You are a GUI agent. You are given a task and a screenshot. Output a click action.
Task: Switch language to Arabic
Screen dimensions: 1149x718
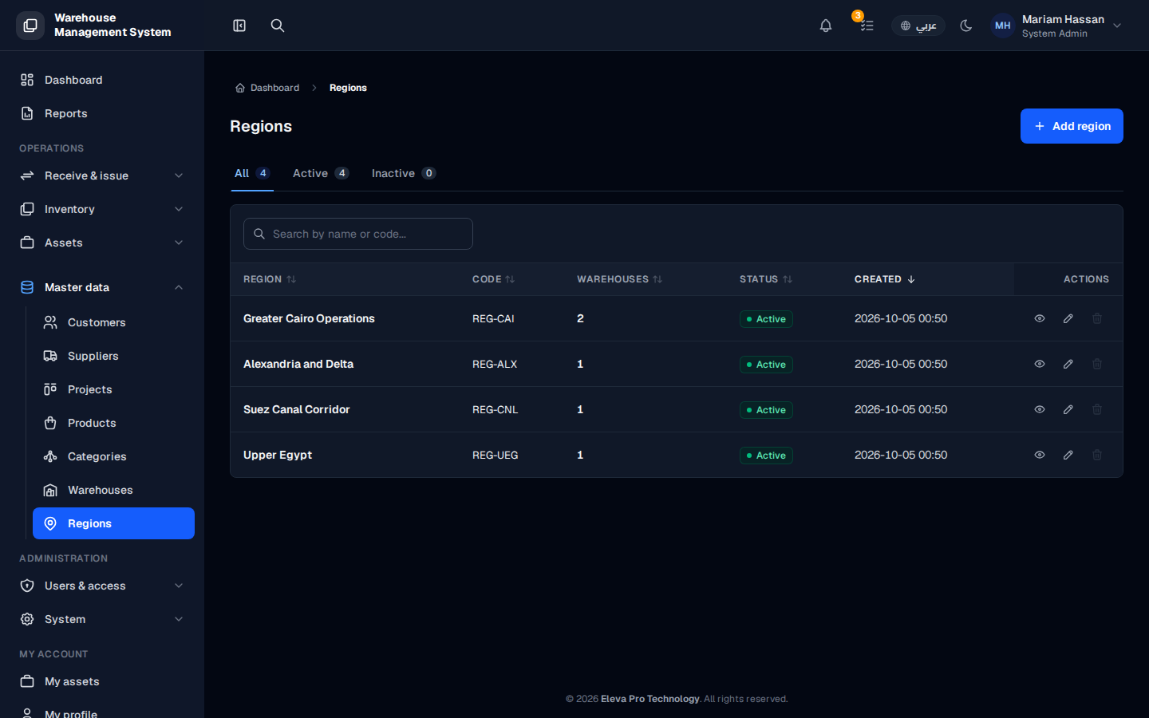[x=918, y=26]
